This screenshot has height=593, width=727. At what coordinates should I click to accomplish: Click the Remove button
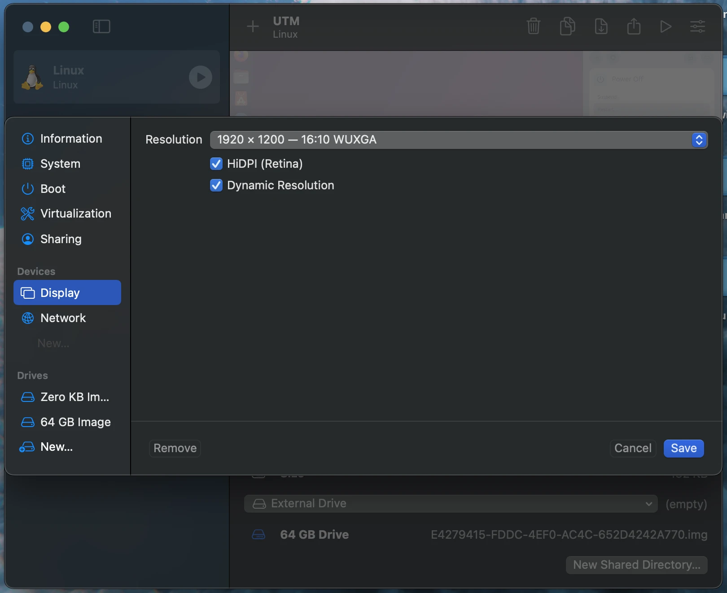[x=175, y=448]
